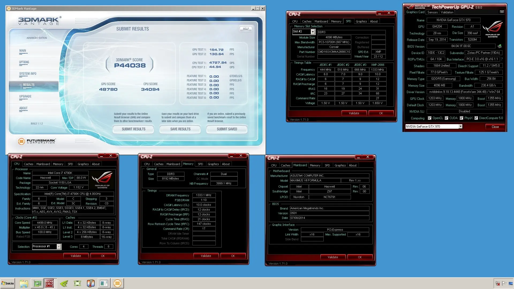
Task: Open NVIDIA GeForce GTX 970 GPU dropdown
Action: click(434, 127)
